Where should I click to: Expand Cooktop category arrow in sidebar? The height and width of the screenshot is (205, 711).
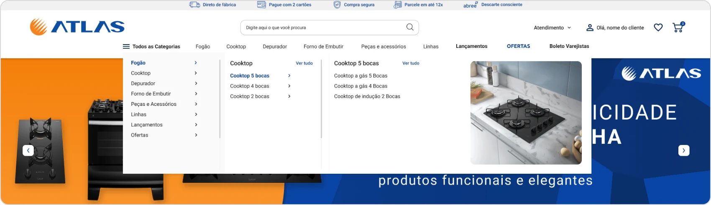(x=196, y=73)
